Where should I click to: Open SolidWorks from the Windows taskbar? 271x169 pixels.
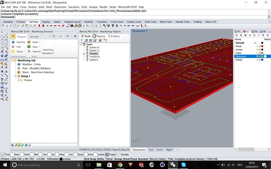(x=141, y=165)
